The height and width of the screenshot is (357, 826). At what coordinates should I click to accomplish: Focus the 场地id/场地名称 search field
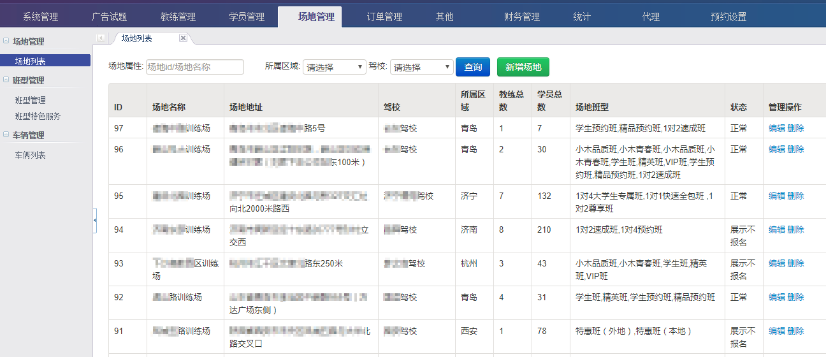[195, 67]
